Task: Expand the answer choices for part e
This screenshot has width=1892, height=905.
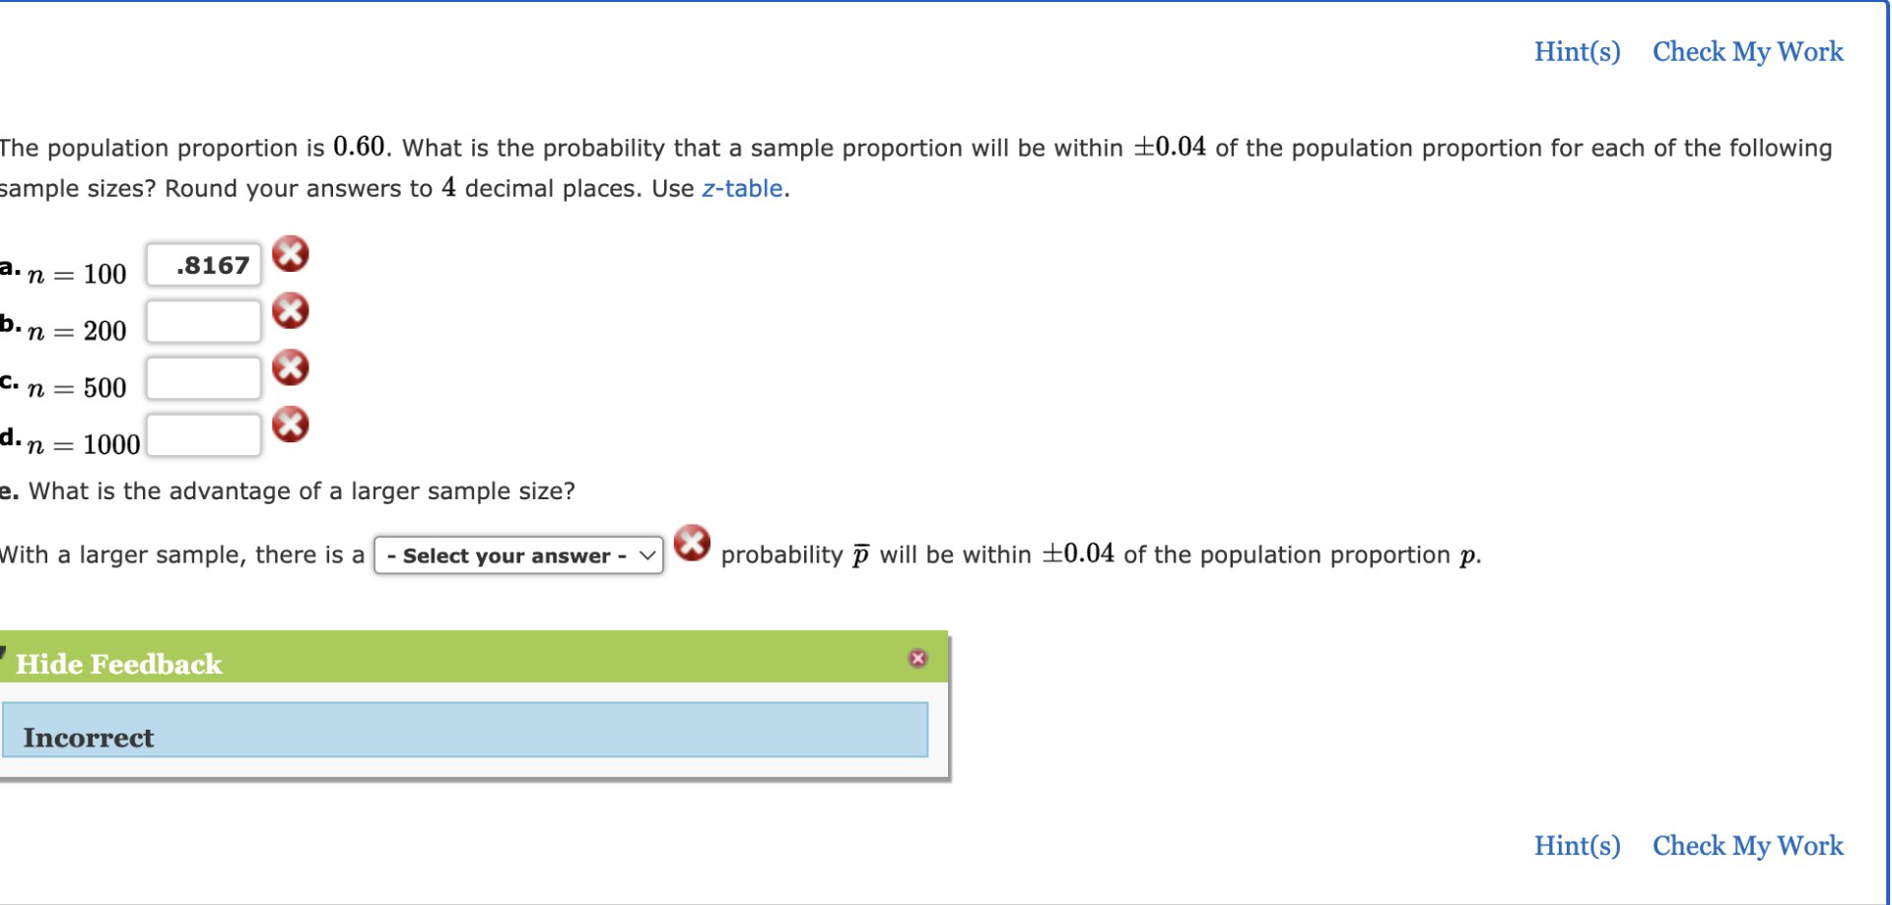Action: (517, 555)
